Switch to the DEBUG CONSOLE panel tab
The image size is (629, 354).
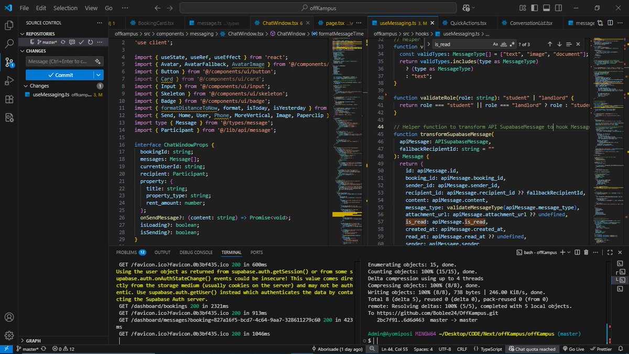tap(196, 252)
